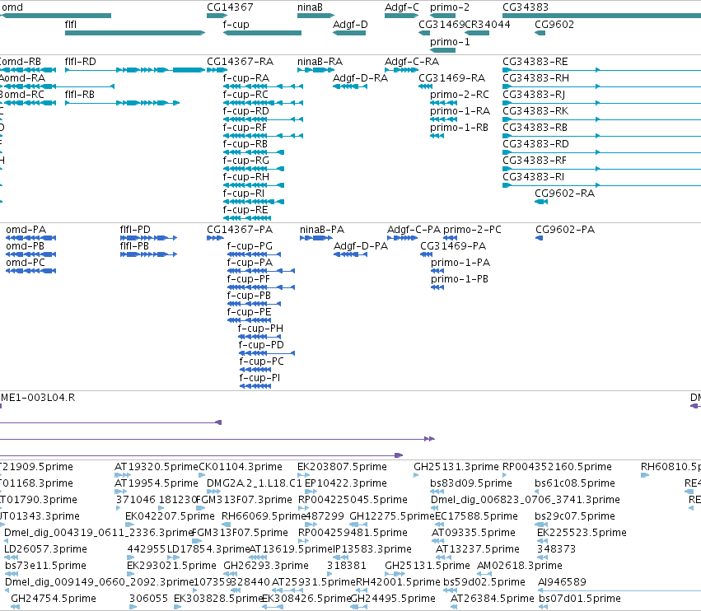The image size is (701, 611).
Task: Select transcript primo-2-RC
Action: [443, 103]
